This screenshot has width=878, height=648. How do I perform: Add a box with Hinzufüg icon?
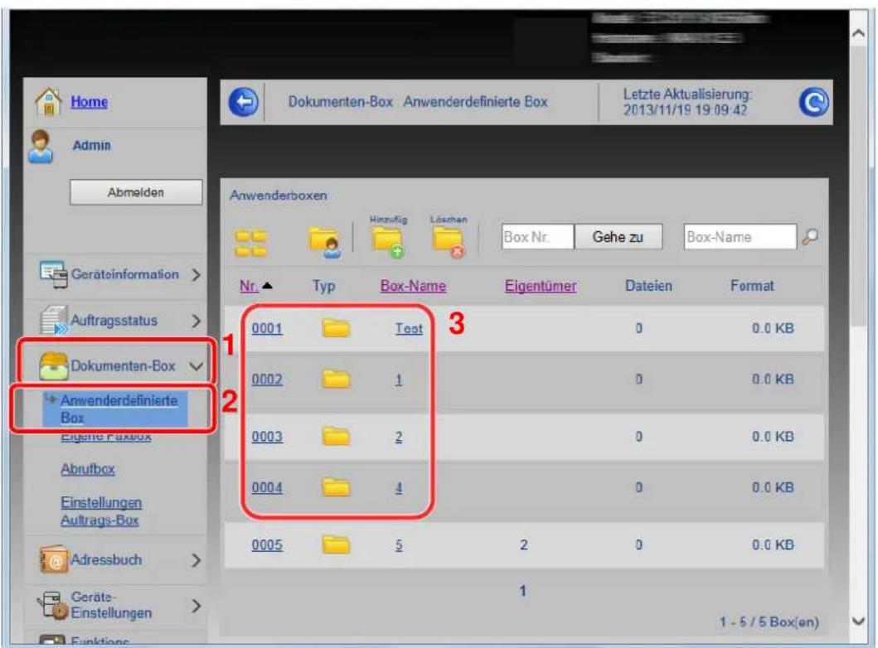(x=387, y=242)
